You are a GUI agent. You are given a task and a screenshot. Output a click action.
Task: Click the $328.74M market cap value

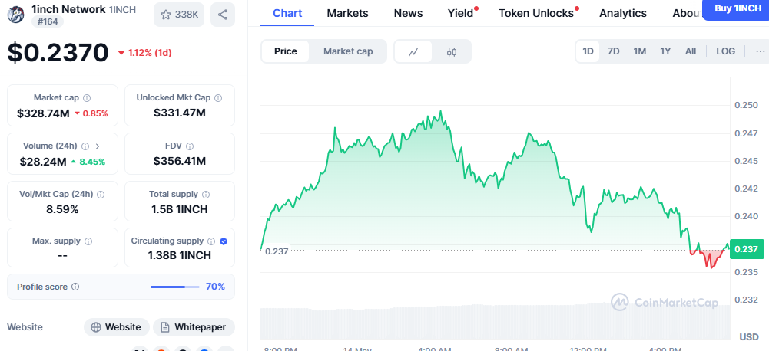43,113
